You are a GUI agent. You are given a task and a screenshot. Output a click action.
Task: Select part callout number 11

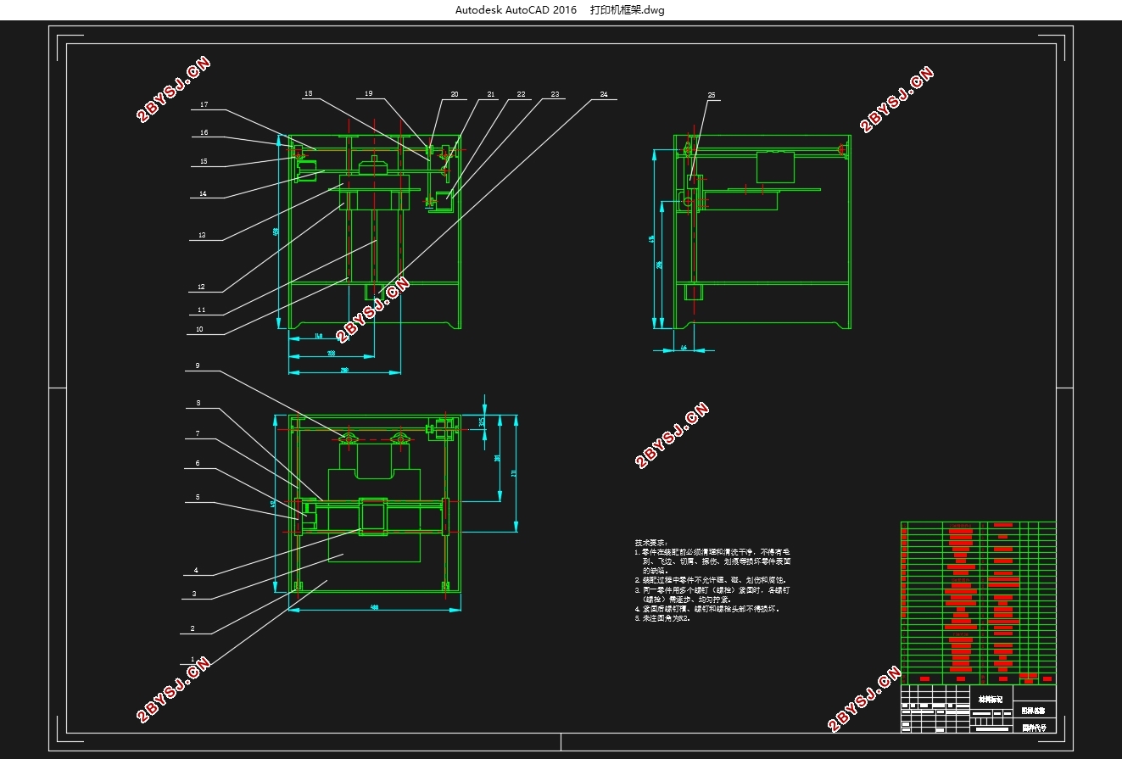201,310
